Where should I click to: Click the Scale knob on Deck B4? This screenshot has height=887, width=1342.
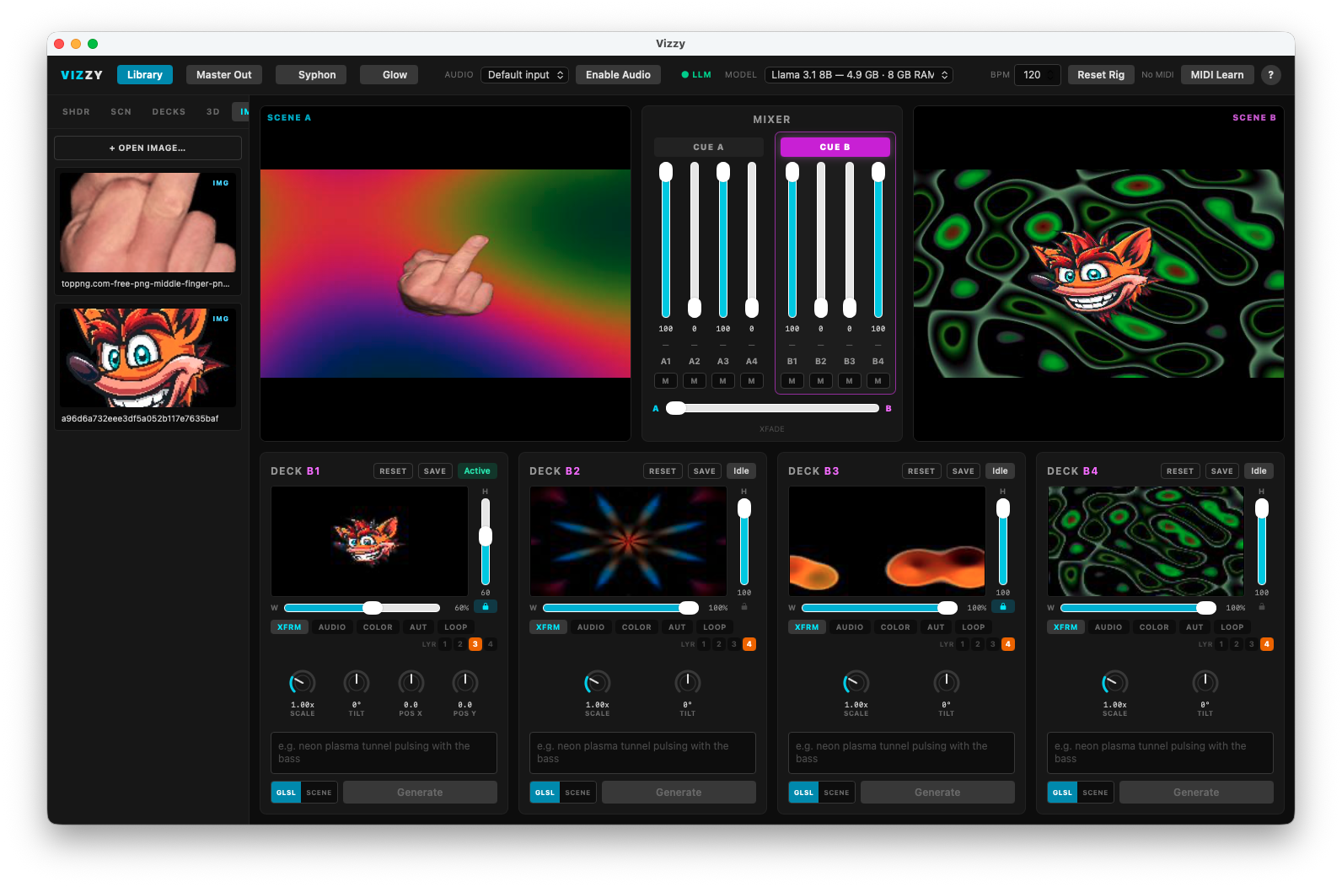[x=1115, y=682]
